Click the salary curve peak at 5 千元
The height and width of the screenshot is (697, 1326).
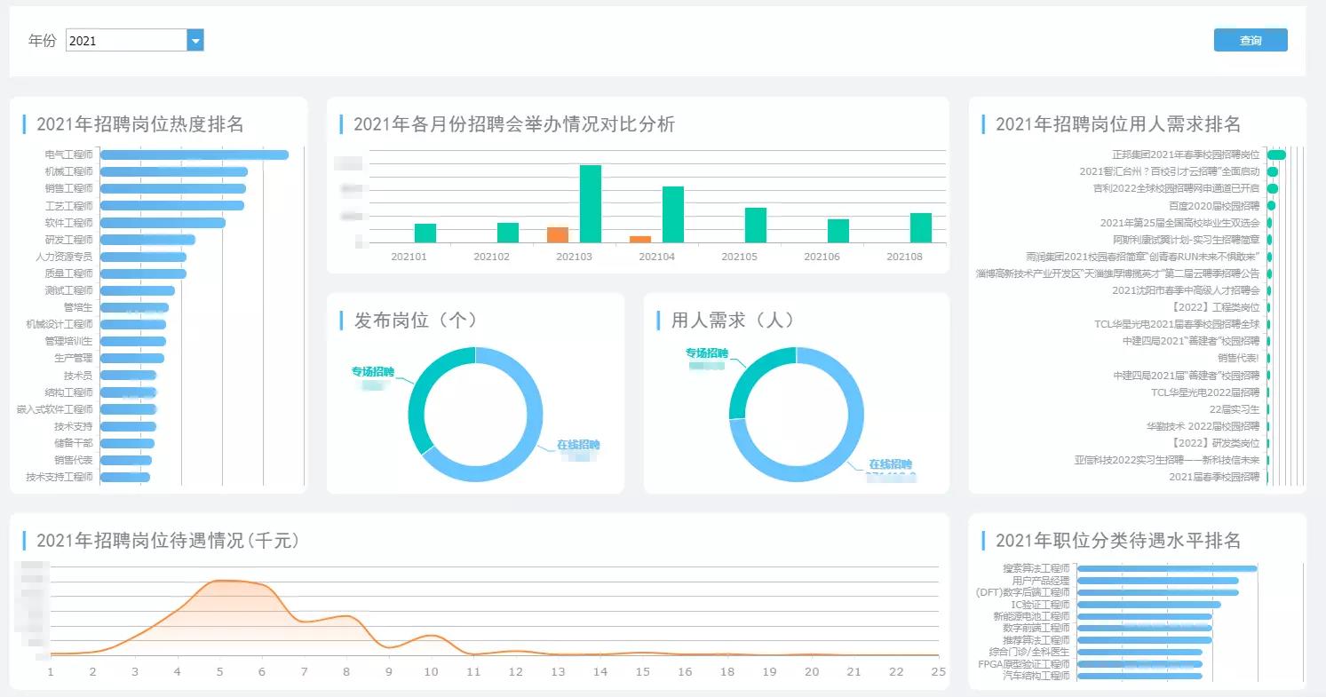[x=220, y=582]
